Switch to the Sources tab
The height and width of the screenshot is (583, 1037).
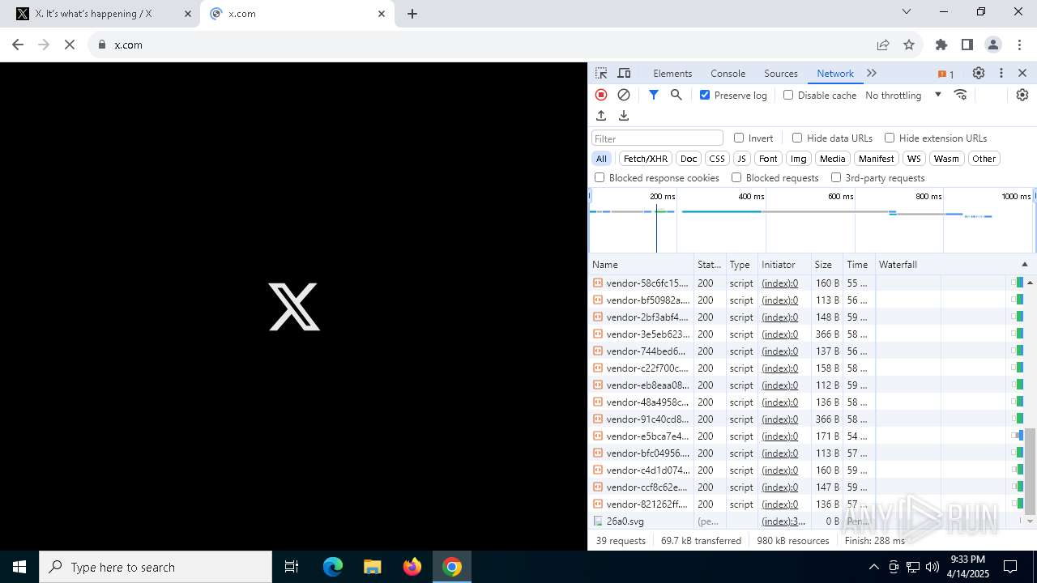781,73
